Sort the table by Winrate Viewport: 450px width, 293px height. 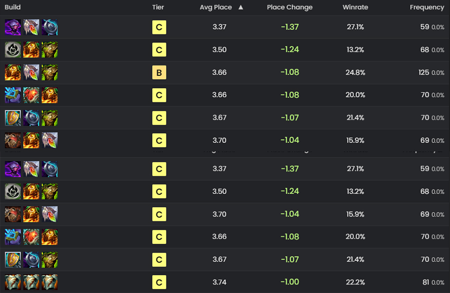355,7
